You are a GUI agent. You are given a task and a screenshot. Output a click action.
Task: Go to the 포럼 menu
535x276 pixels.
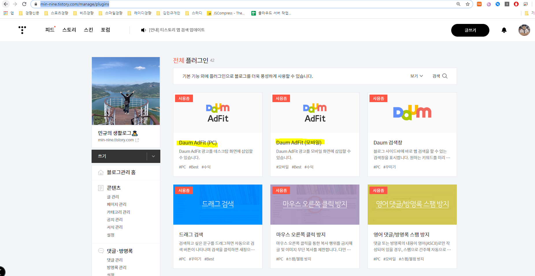tap(105, 30)
